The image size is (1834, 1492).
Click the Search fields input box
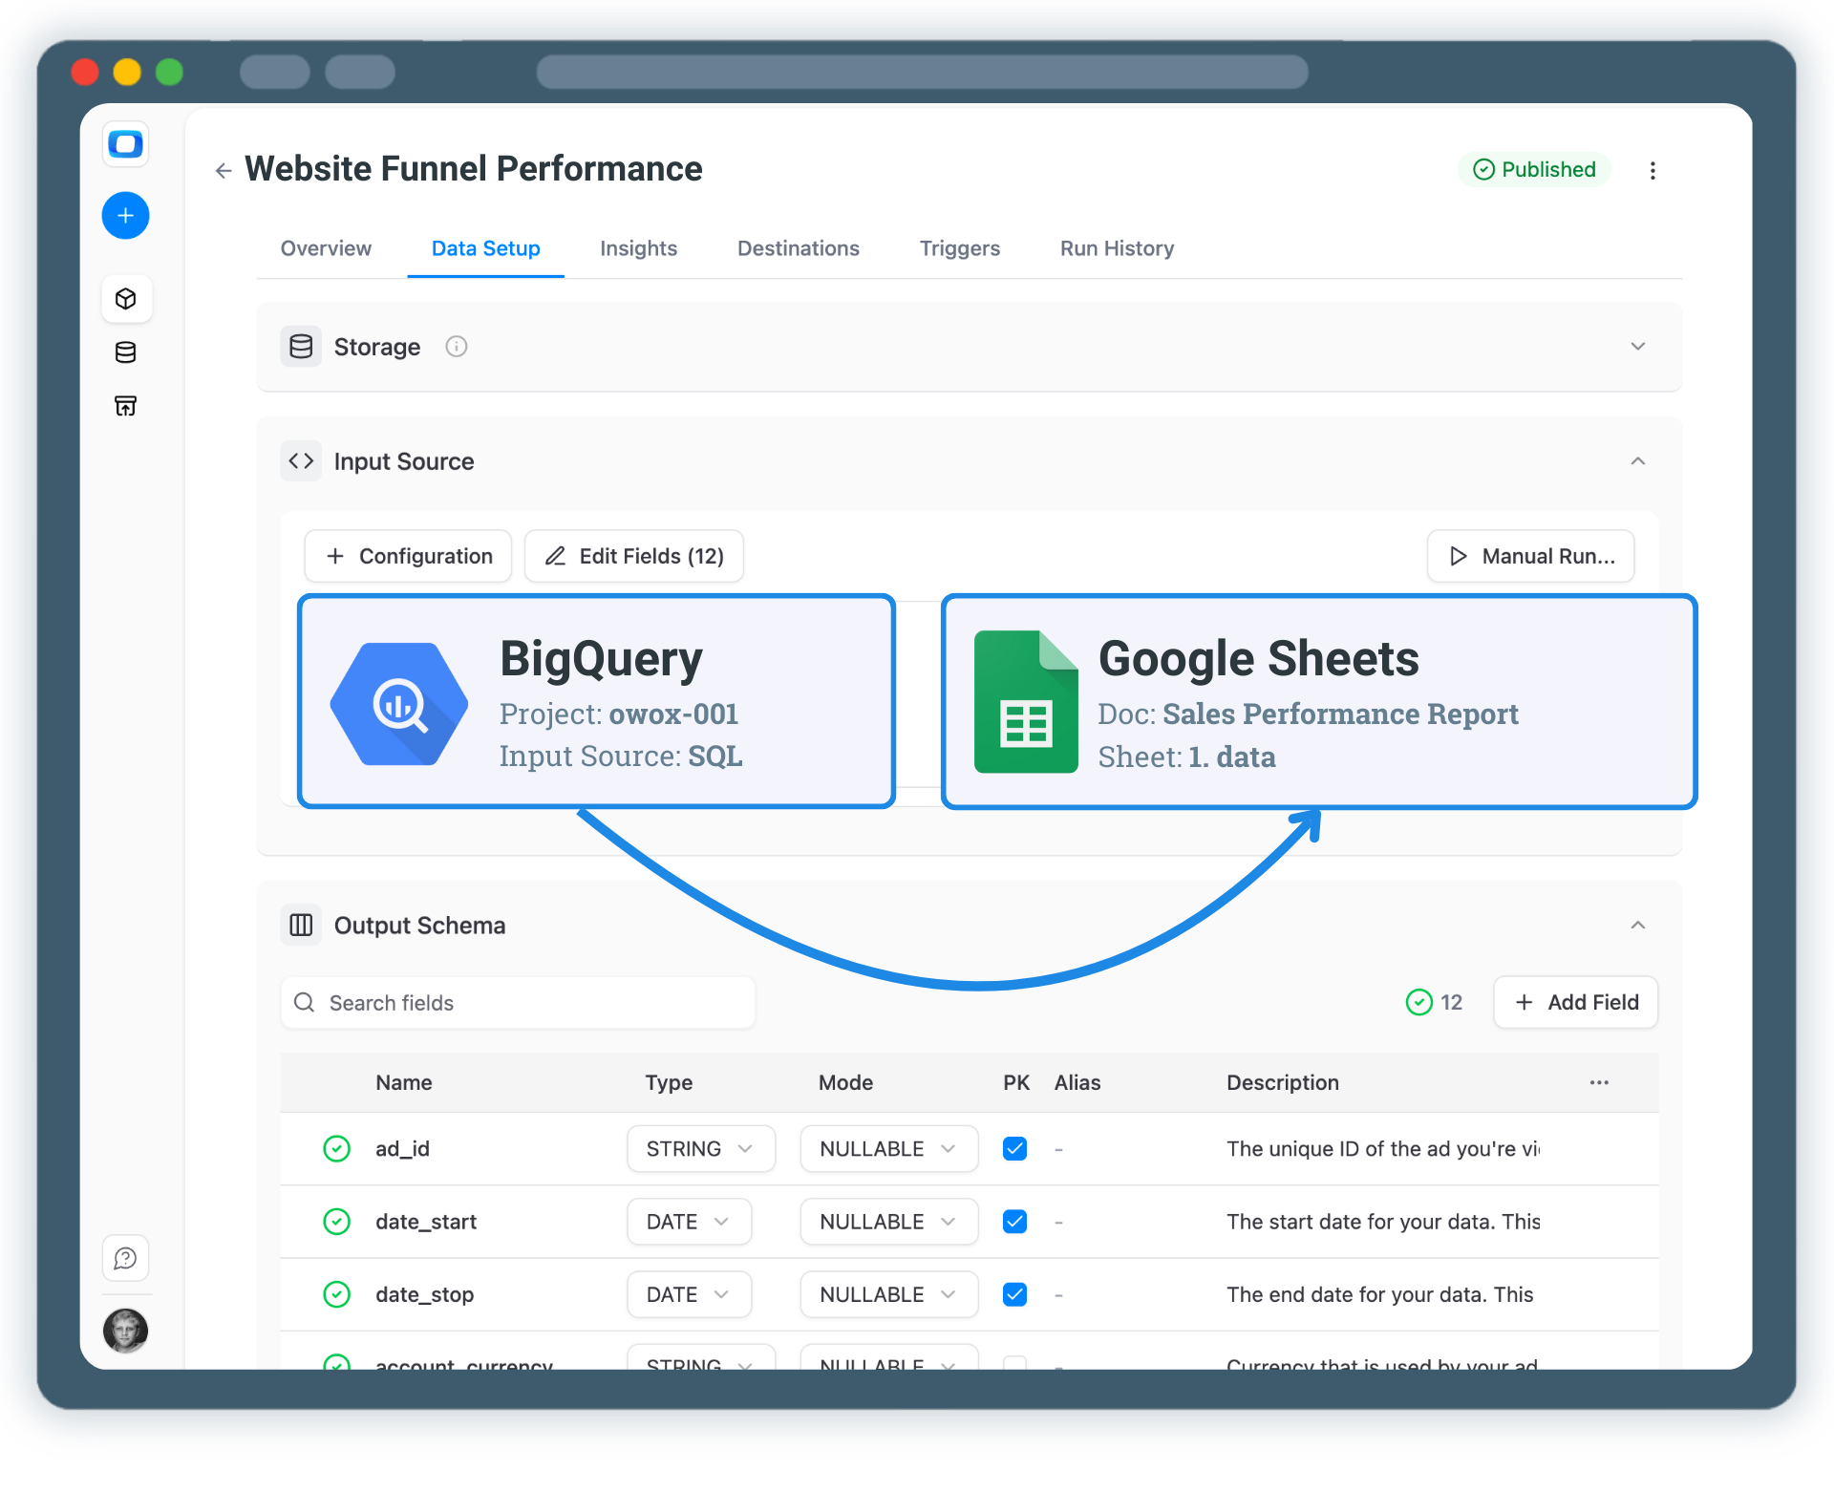tap(518, 1002)
